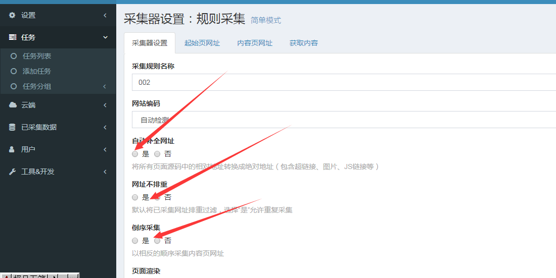Screen dimensions: 556x278
Task: Switch to the 获取内容 tab
Action: tap(304, 43)
